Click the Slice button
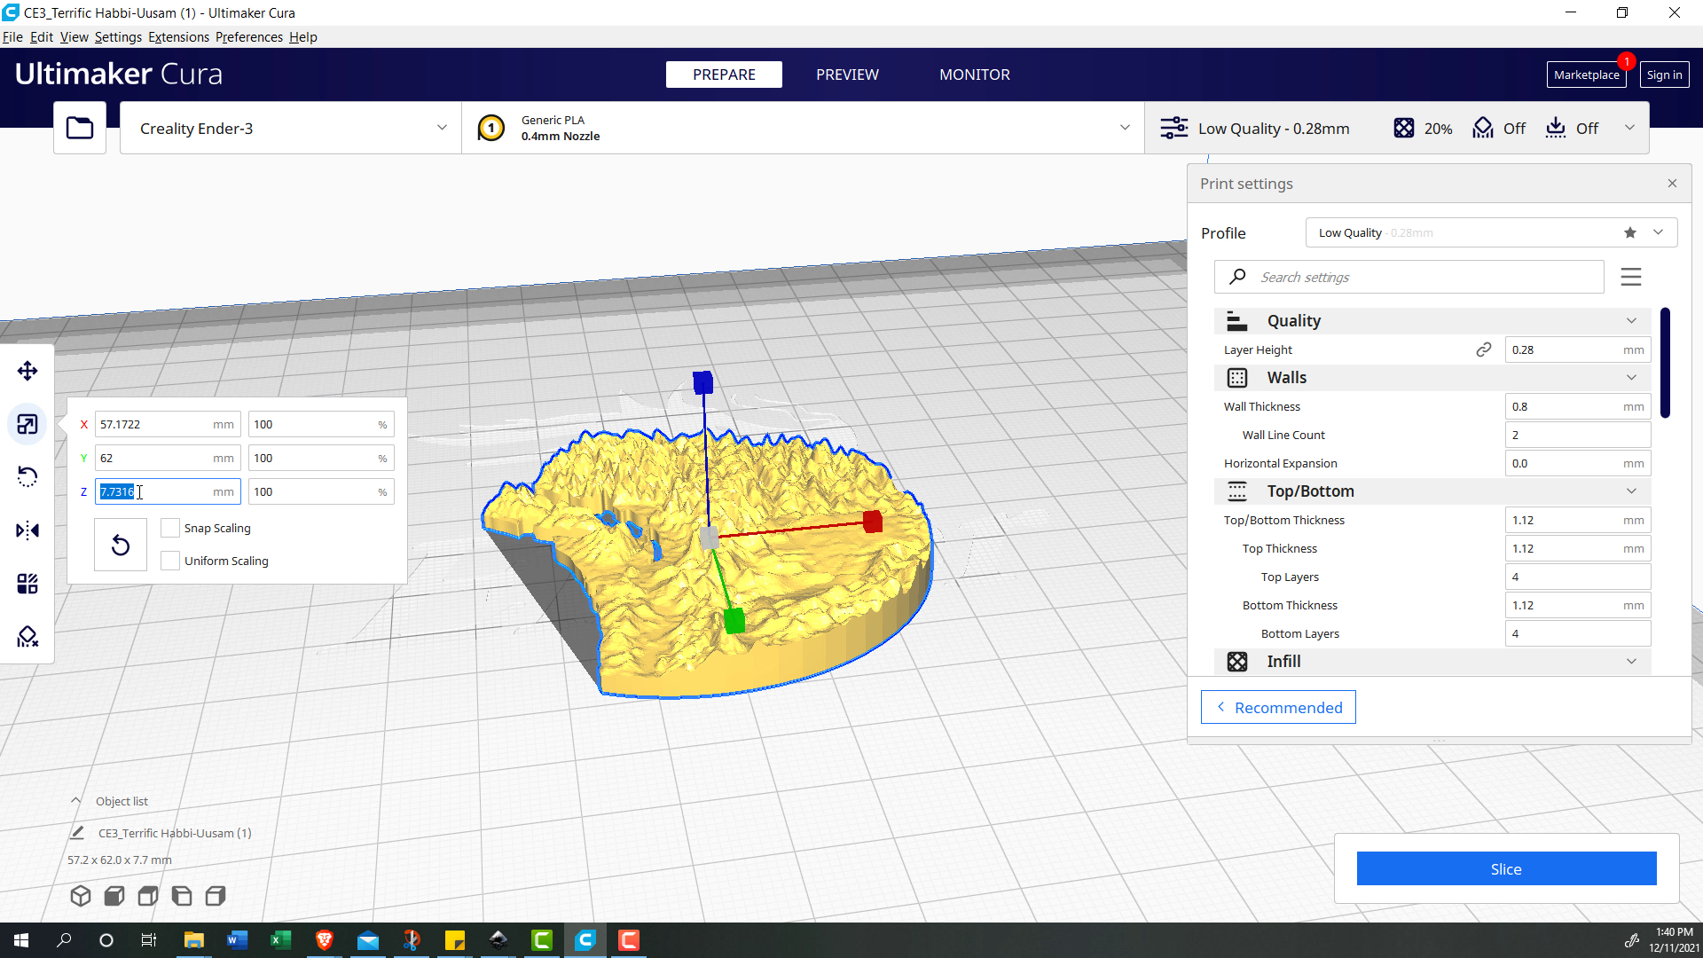This screenshot has height=958, width=1703. 1505,868
